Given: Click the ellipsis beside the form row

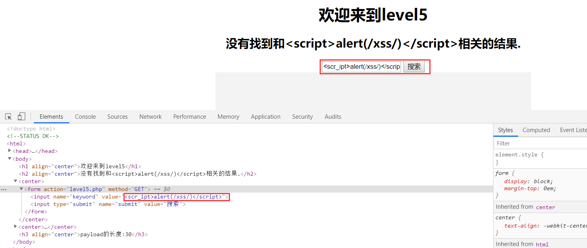Looking at the screenshot, I should [x=4, y=189].
